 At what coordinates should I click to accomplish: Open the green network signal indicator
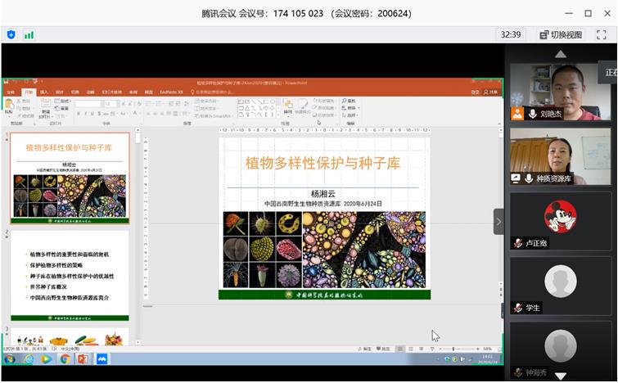(x=29, y=34)
